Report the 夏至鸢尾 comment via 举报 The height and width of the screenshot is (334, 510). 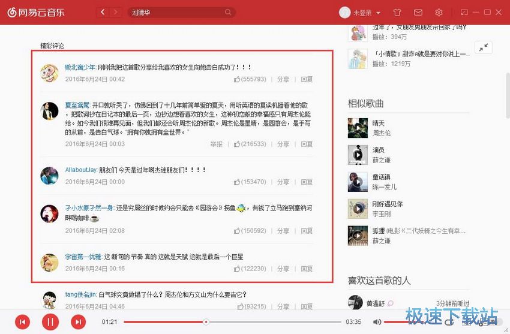tap(216, 144)
